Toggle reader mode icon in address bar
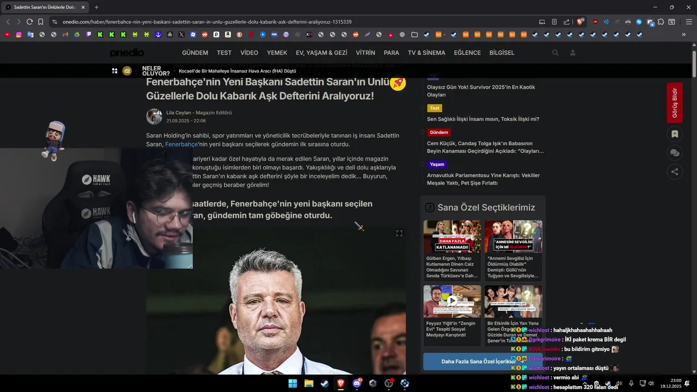 [554, 22]
